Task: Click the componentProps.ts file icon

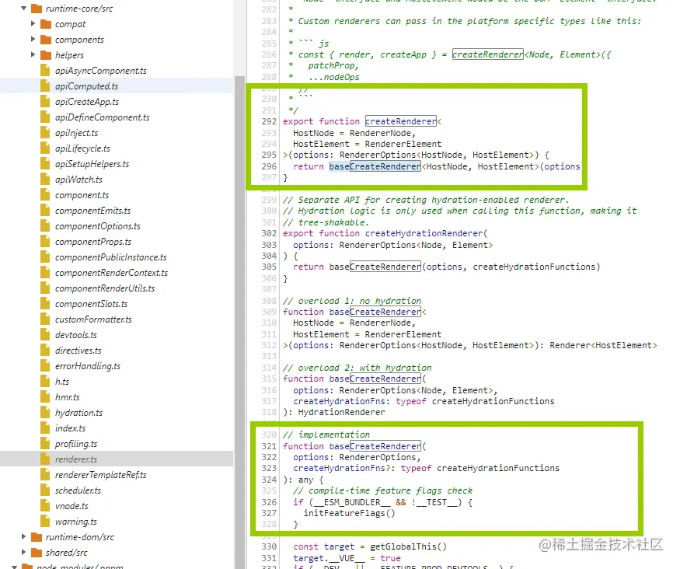Action: [45, 242]
